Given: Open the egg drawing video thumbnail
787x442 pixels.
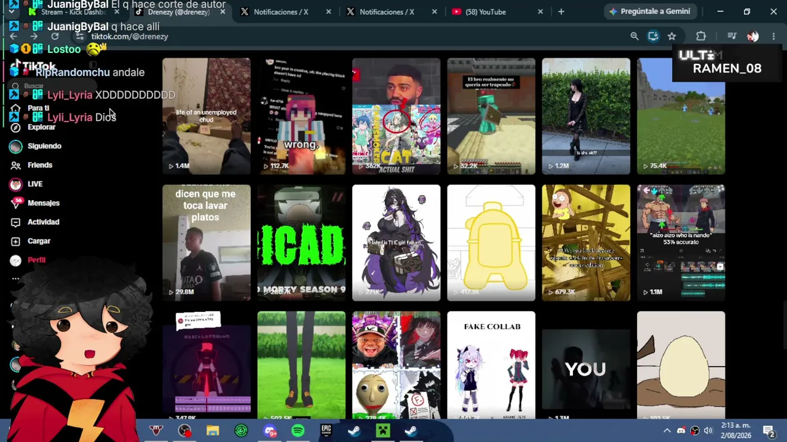Looking at the screenshot, I should tap(681, 365).
